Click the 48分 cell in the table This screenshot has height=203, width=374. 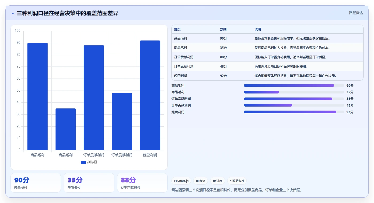click(223, 67)
